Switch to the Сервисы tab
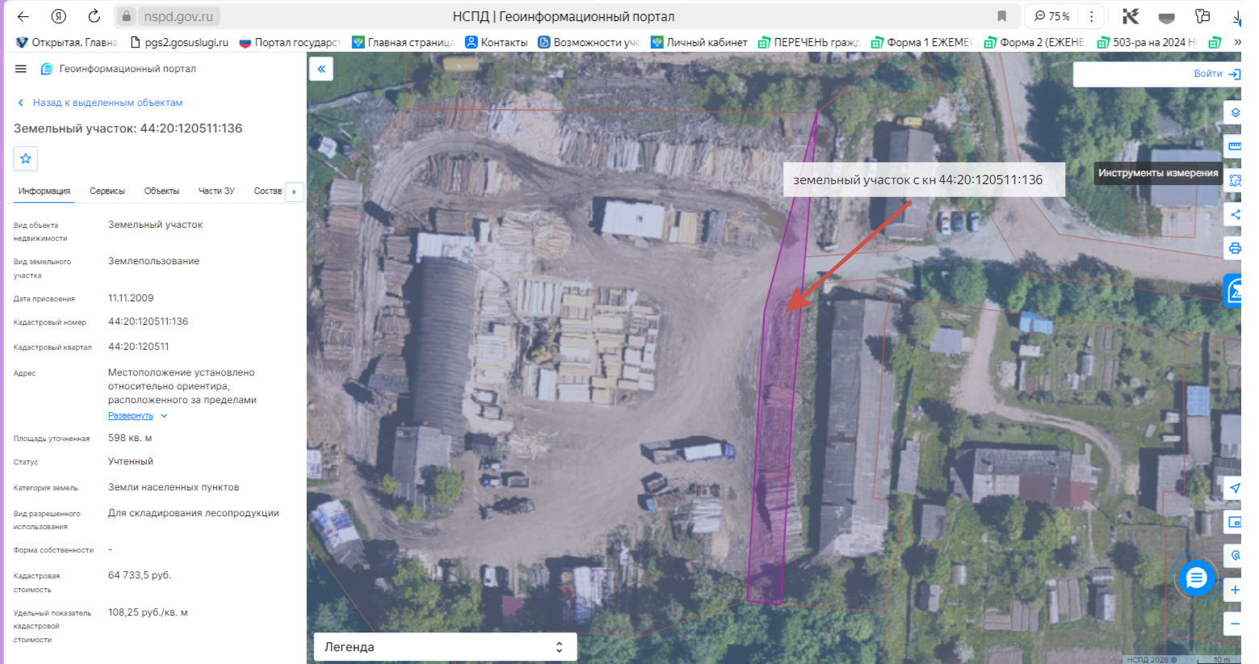 107,191
